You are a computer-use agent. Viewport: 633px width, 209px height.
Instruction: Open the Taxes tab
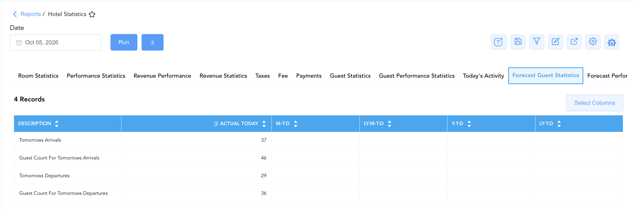262,76
